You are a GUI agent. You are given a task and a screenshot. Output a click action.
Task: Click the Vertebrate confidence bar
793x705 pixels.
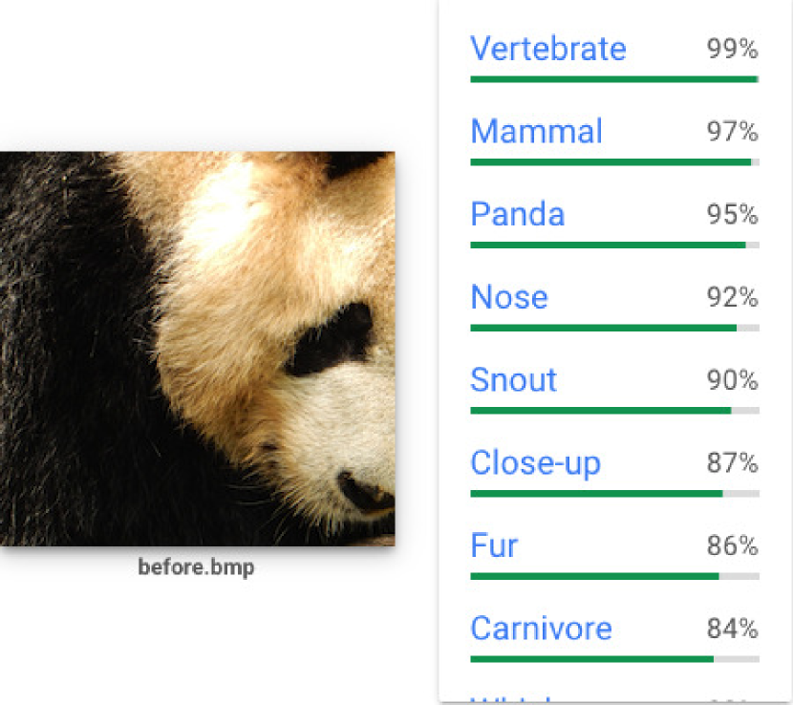pyautogui.click(x=614, y=79)
